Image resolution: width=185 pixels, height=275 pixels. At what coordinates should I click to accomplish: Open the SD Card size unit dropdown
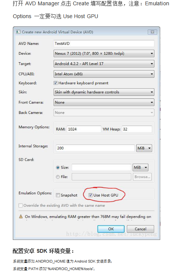[140, 167]
